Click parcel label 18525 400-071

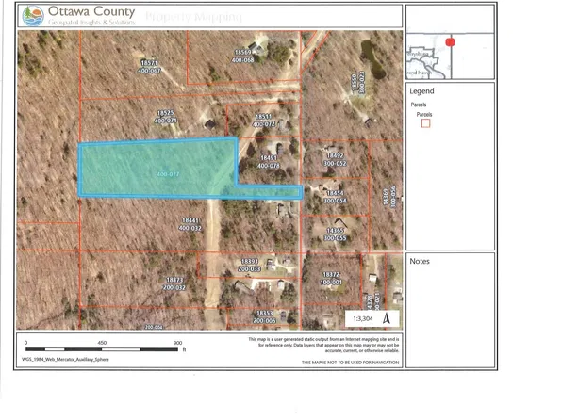tap(166, 117)
